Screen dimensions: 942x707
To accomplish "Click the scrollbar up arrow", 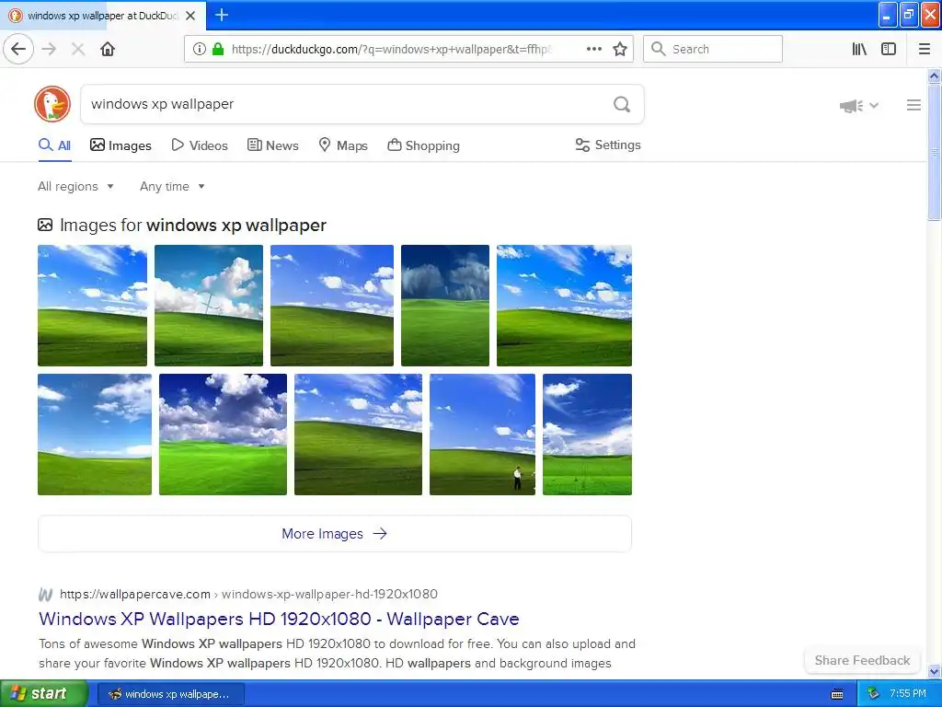I will click(x=934, y=75).
